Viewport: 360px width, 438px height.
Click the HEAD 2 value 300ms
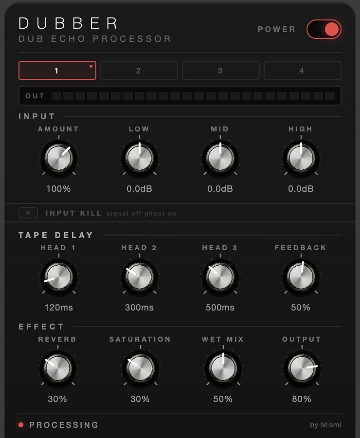coord(139,308)
